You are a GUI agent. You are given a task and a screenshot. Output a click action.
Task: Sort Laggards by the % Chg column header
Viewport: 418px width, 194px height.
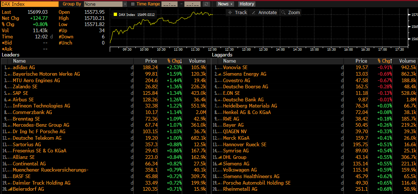point(385,61)
